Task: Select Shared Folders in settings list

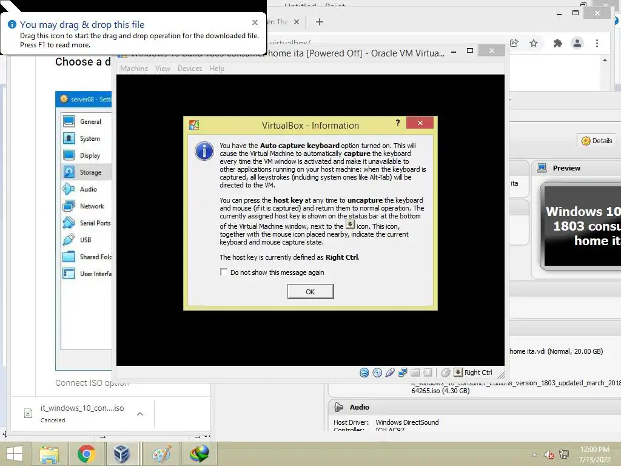Action: click(x=86, y=257)
